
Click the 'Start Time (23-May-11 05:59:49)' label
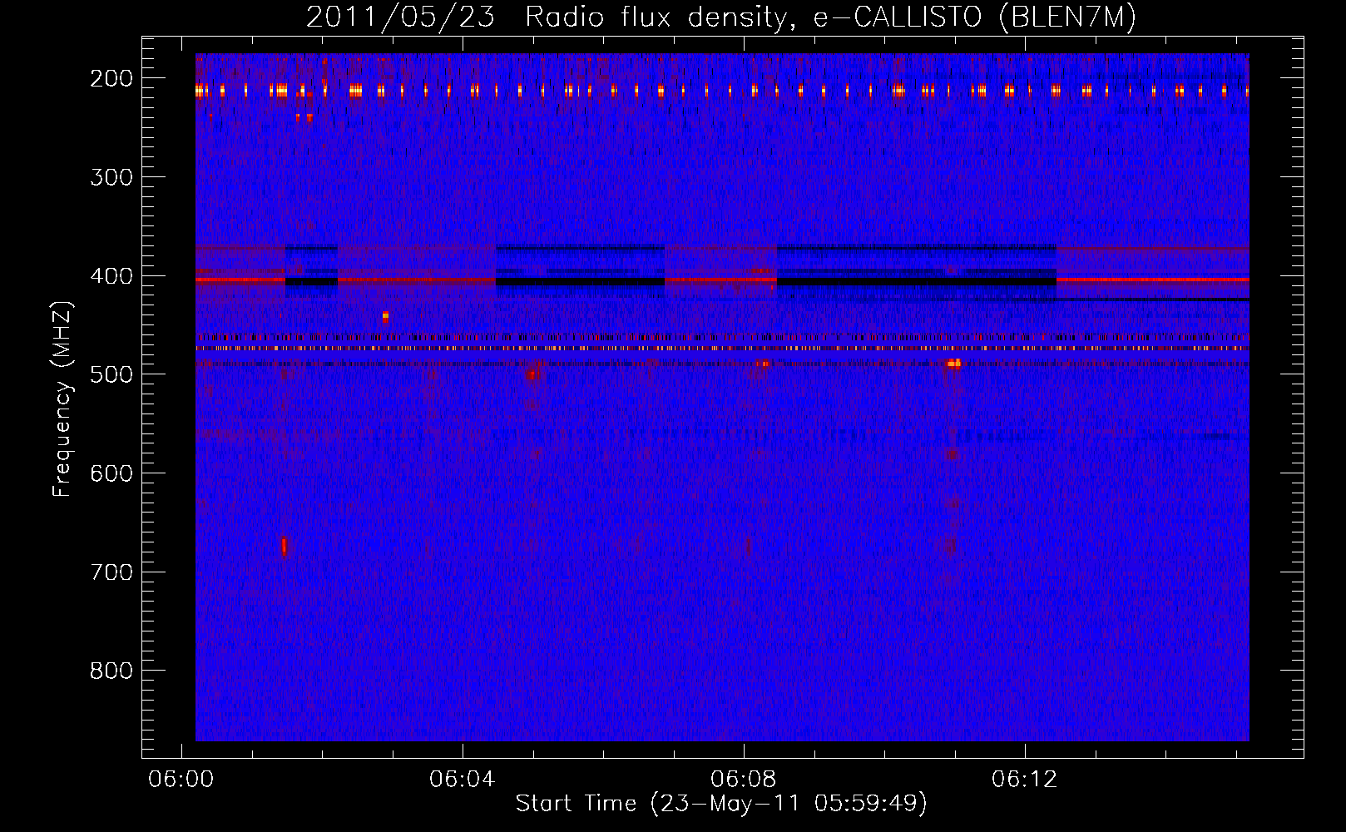point(721,804)
